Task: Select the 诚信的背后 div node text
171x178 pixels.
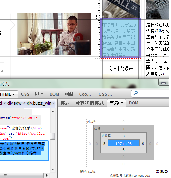Action: pos(20,128)
